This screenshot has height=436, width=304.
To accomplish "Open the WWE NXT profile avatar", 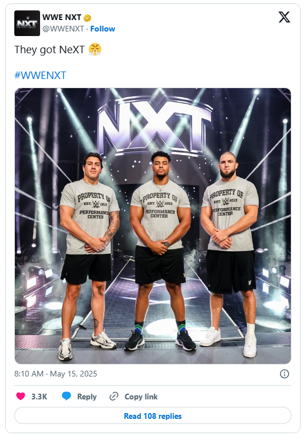I will pos(27,23).
